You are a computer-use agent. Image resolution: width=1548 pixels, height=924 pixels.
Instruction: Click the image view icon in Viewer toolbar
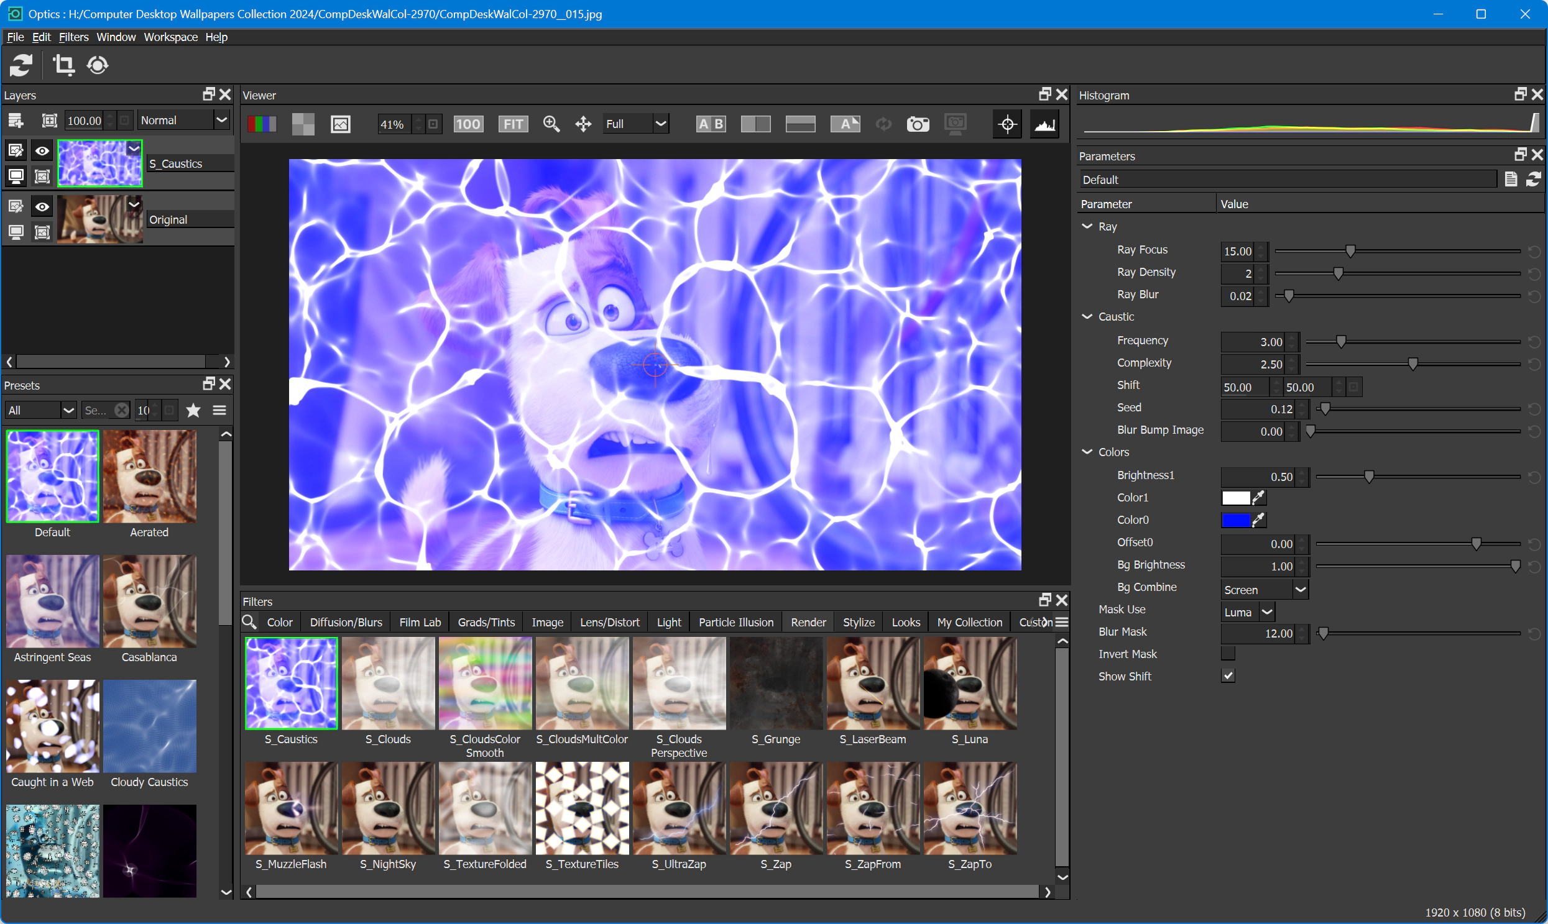coord(341,124)
